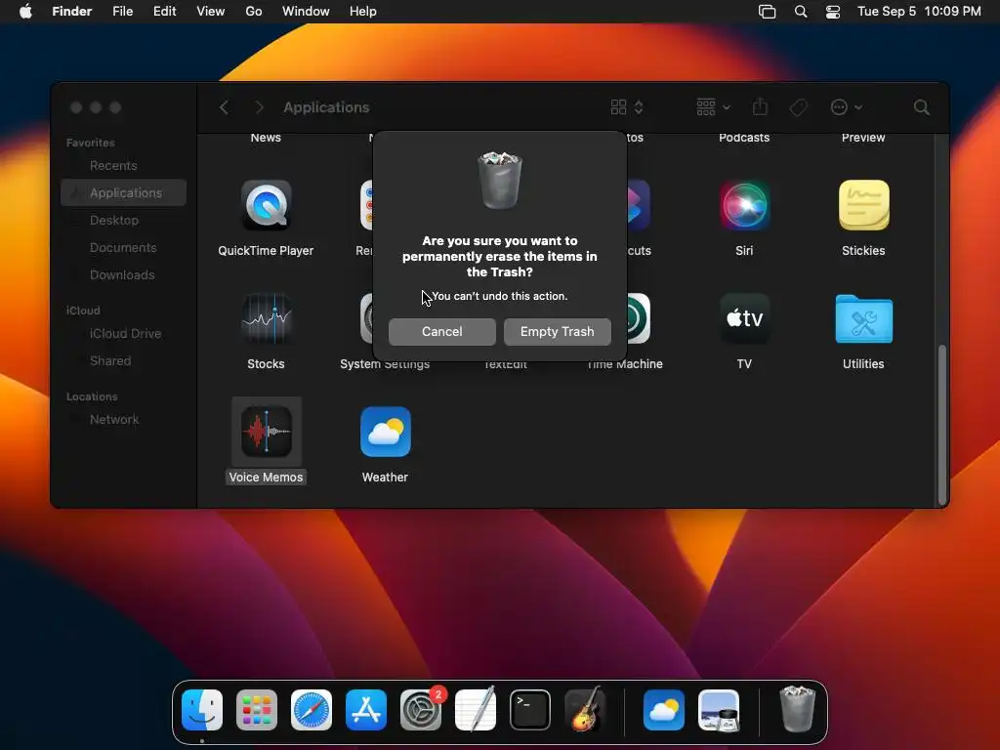Open TextEdit from the Dock

point(476,709)
